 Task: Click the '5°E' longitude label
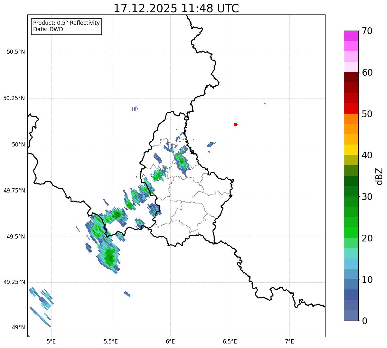click(51, 341)
